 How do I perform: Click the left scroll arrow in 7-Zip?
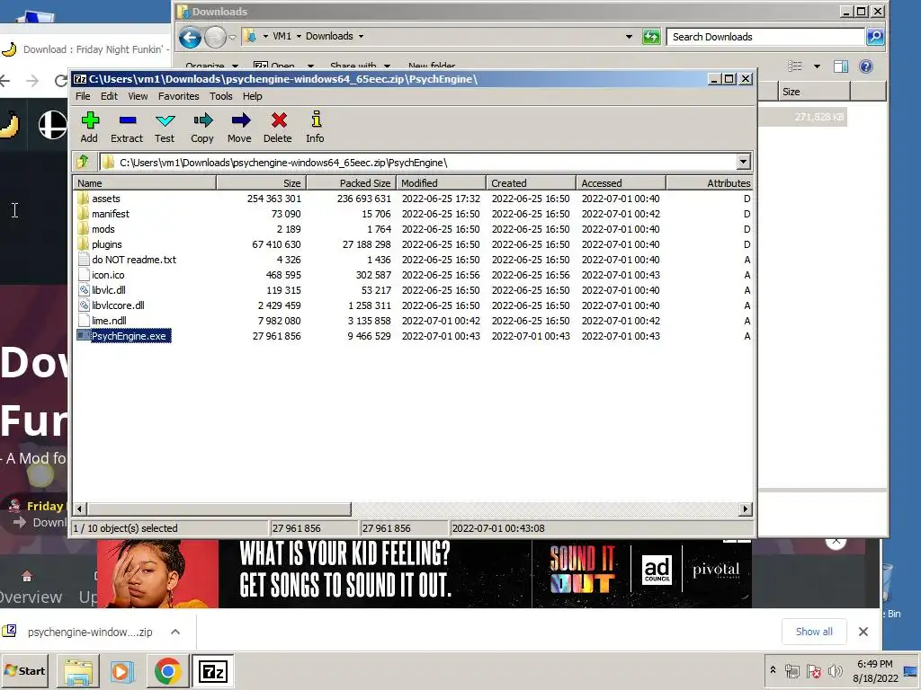[x=80, y=509]
